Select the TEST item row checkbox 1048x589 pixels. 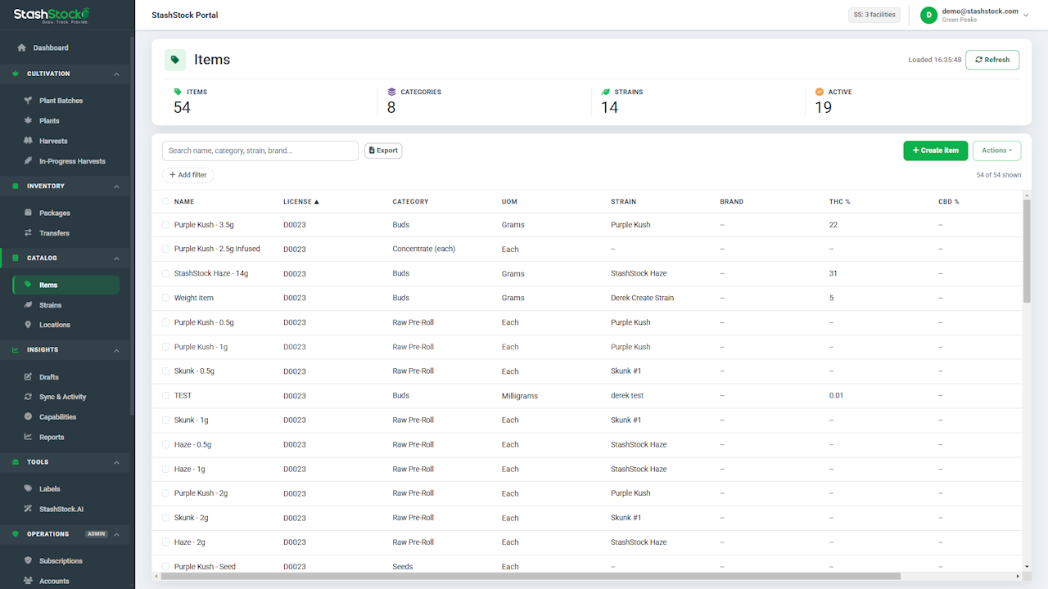(165, 395)
